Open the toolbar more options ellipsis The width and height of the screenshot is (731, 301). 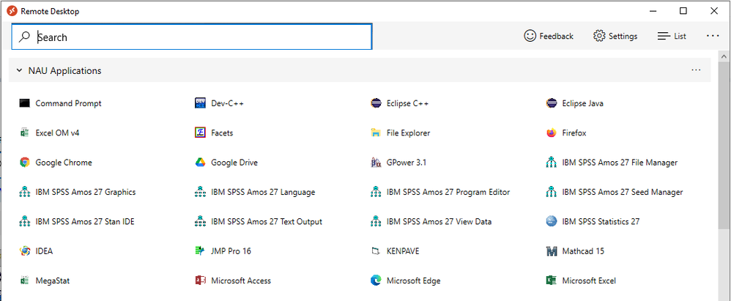[x=713, y=36]
